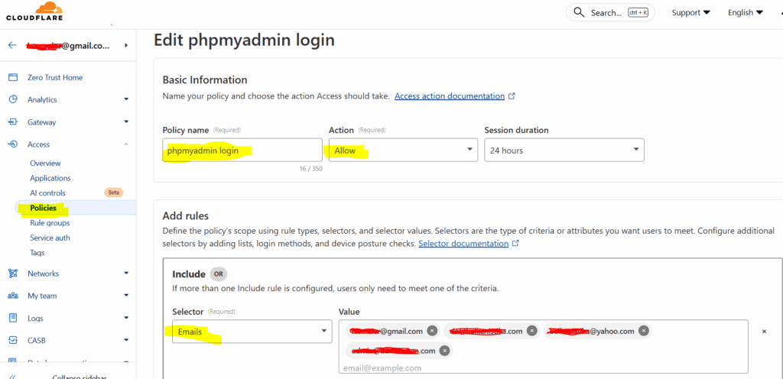Click the collapse sidebar double-chevron icon

(x=12, y=377)
